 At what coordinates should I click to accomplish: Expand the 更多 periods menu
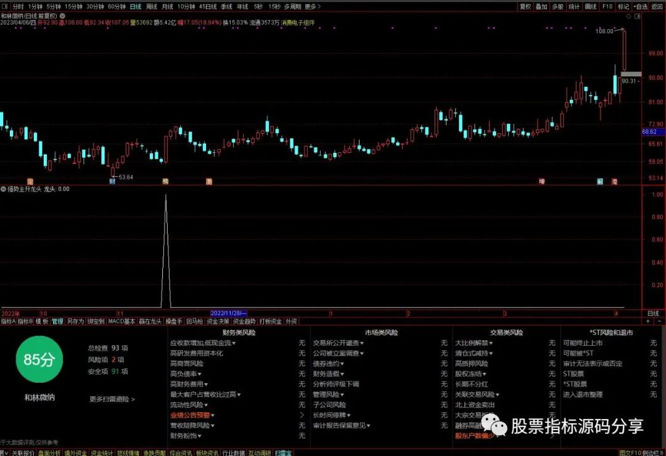pos(313,6)
